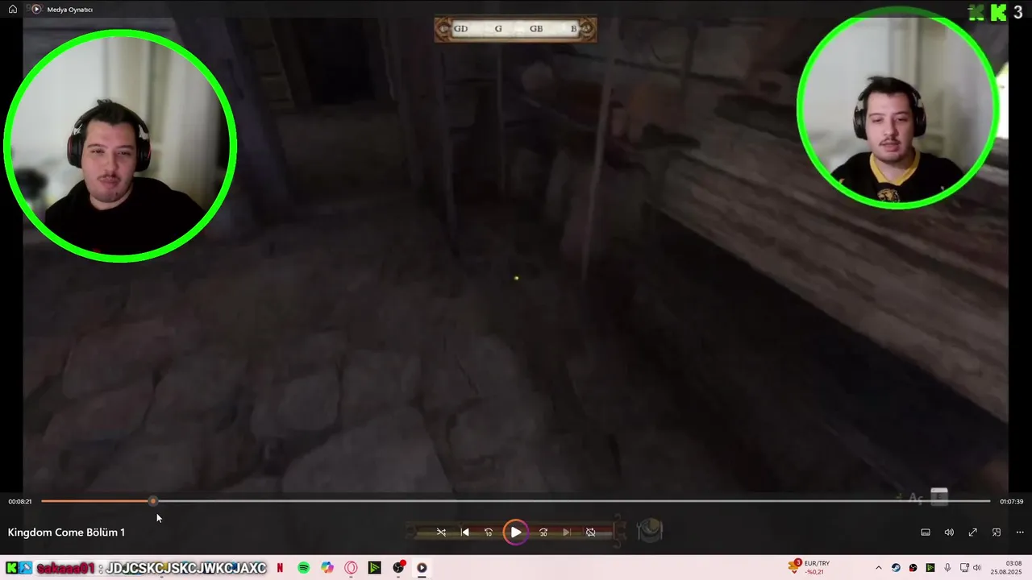
Task: Skip back 10 seconds
Action: 488,532
